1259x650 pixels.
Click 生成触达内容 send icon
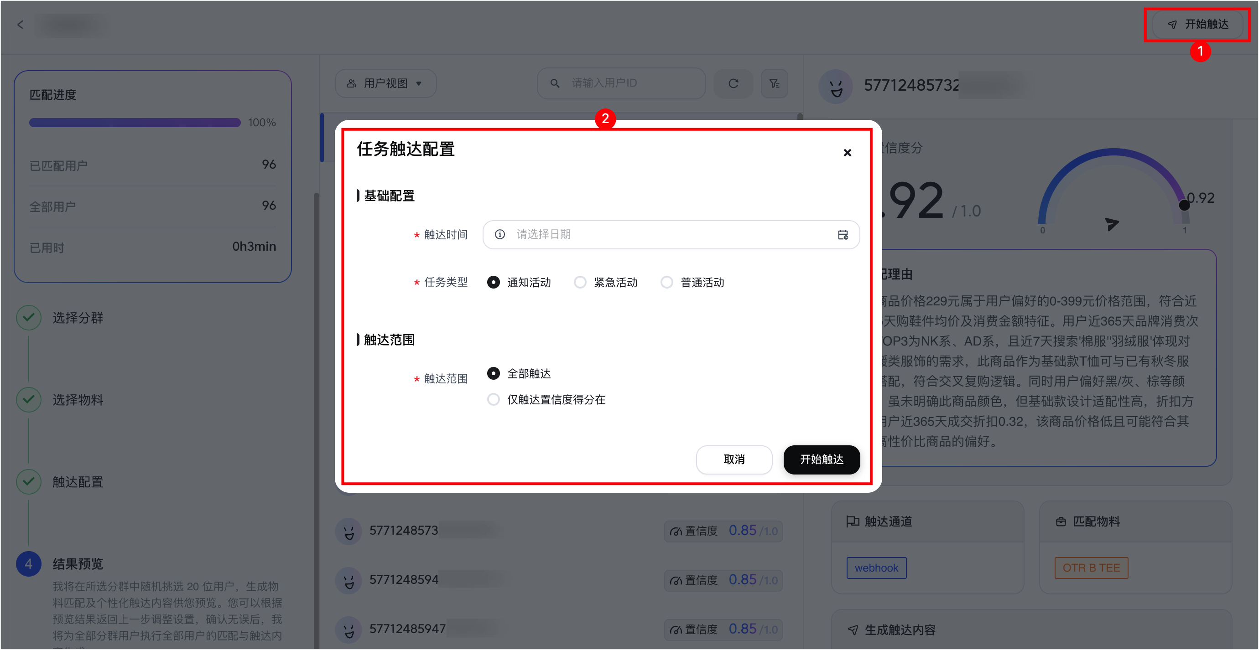853,630
